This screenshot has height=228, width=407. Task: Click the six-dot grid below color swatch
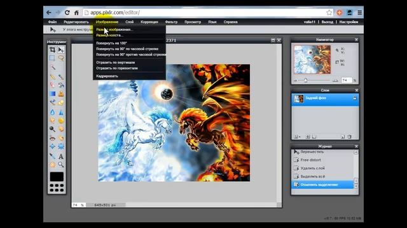tap(57, 188)
